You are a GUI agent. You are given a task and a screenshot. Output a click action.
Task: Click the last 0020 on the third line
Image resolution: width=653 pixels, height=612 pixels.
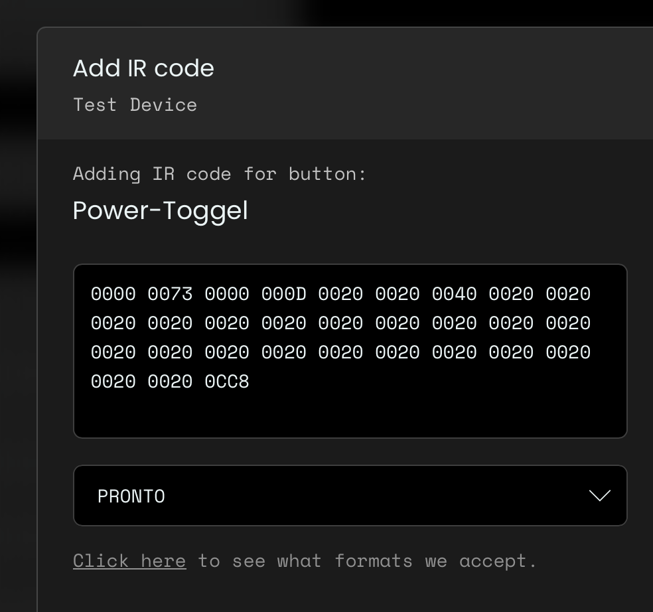click(568, 352)
